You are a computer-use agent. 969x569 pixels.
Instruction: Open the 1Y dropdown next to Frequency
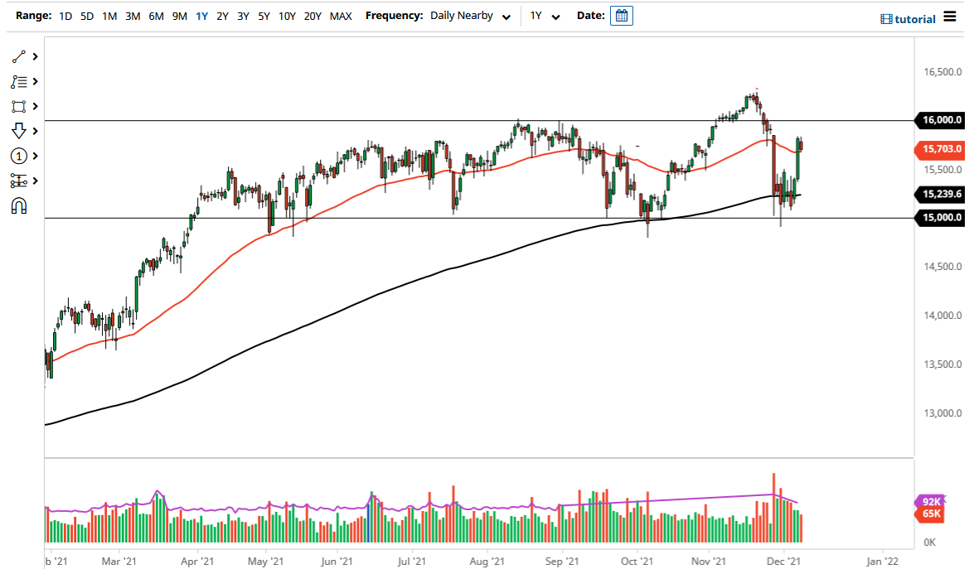(x=544, y=16)
